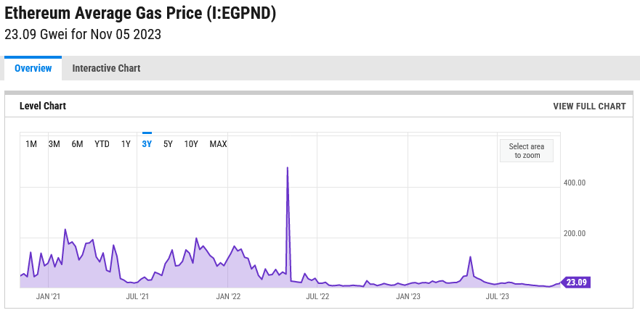Set chart range to 1Y

point(126,144)
